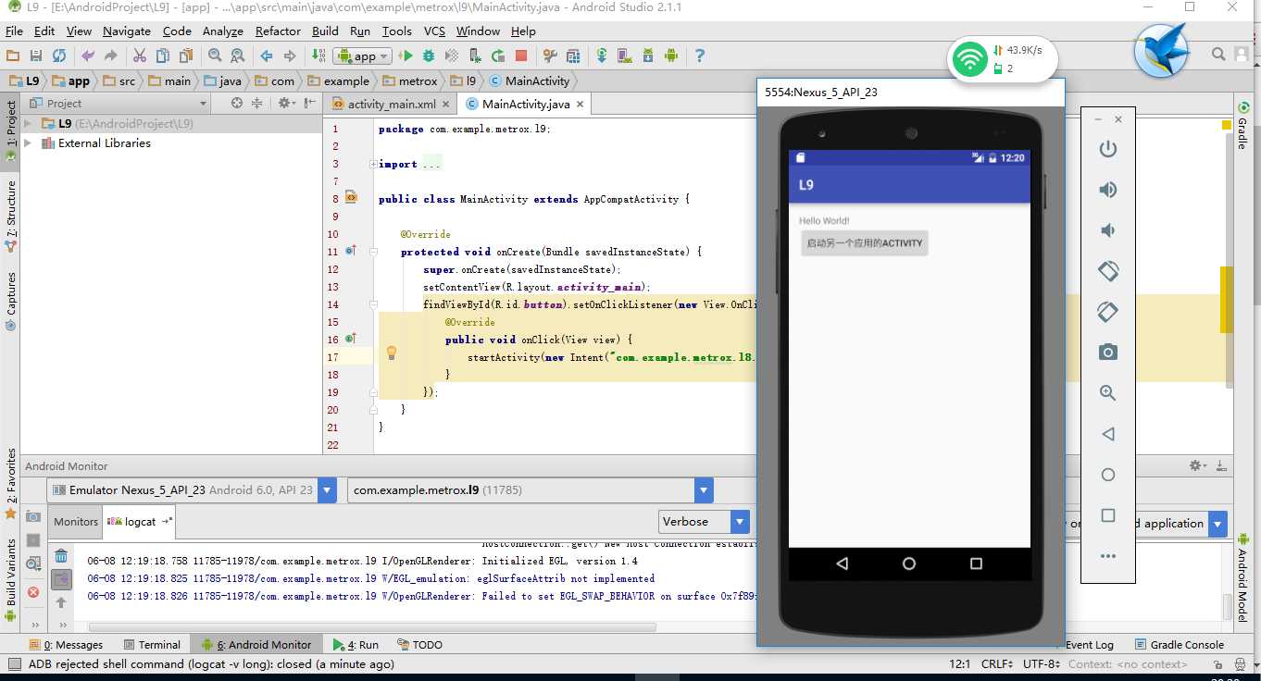Tap the 启动另一个应用的ACTIVITY button in emulator
Screen dimensions: 1261x681
coord(865,243)
